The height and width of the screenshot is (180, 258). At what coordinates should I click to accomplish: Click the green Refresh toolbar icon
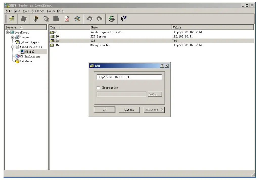click(111, 19)
